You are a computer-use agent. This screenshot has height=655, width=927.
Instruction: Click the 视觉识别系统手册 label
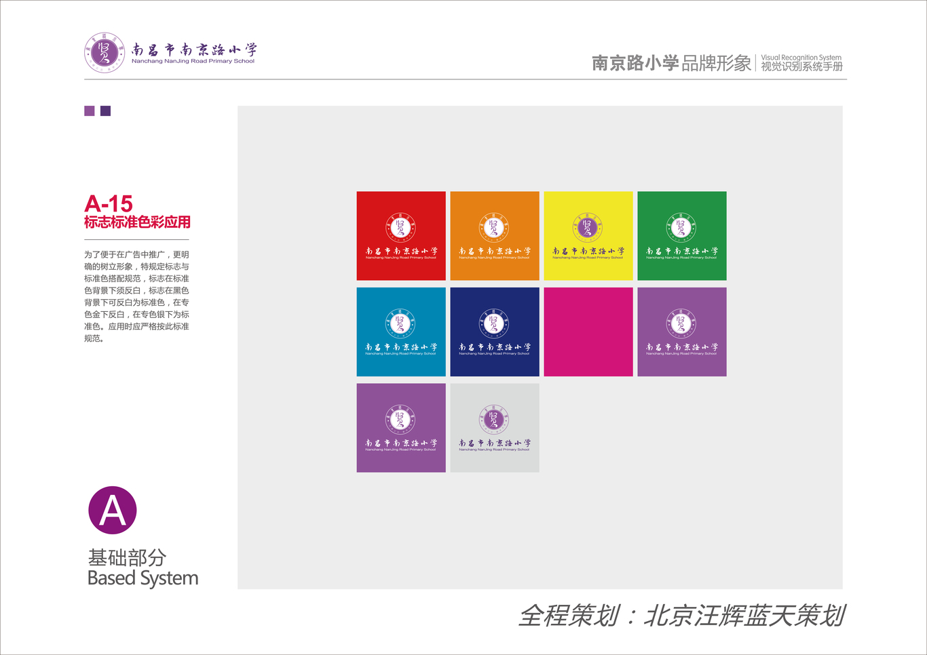point(801,66)
